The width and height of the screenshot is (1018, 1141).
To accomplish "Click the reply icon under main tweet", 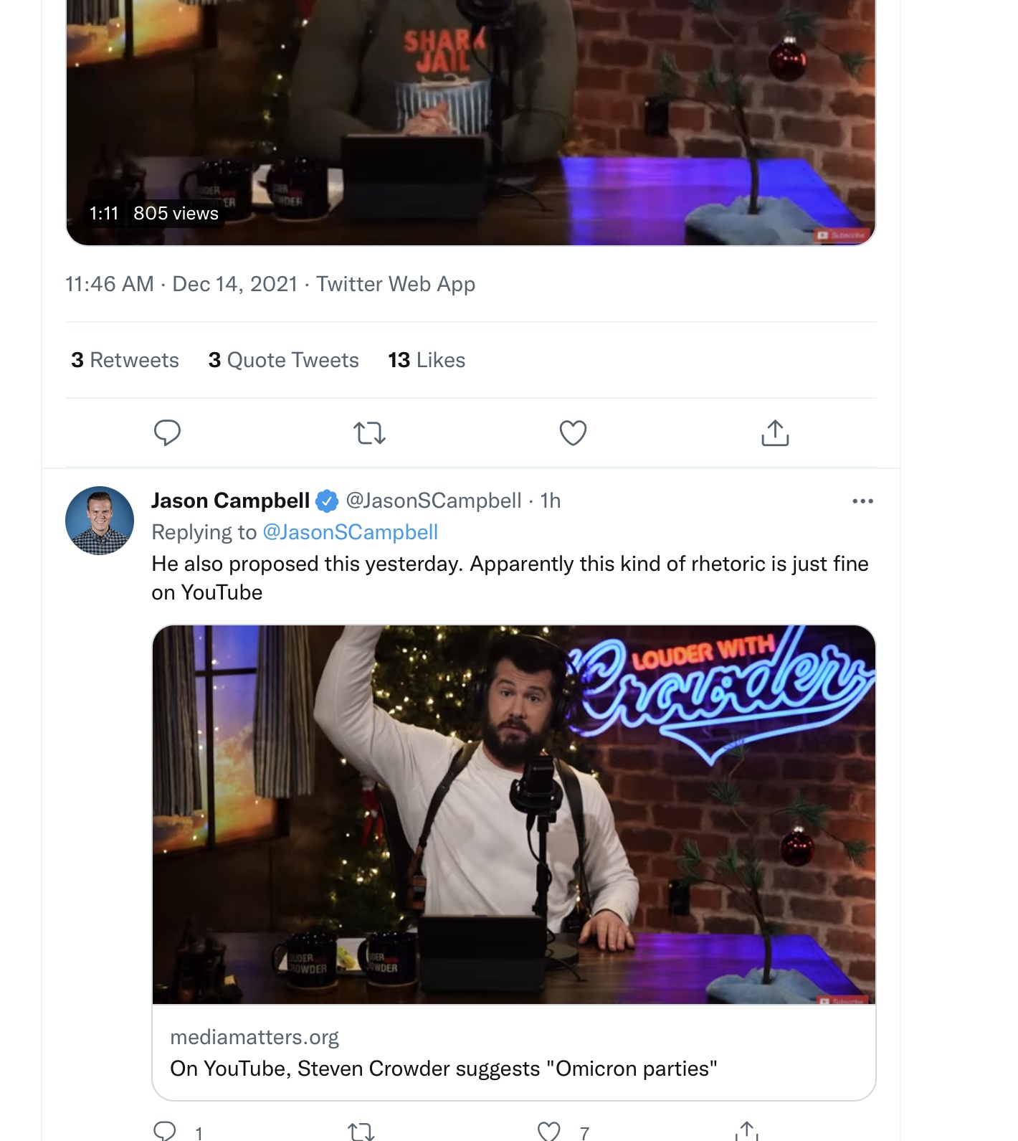I will (x=167, y=432).
